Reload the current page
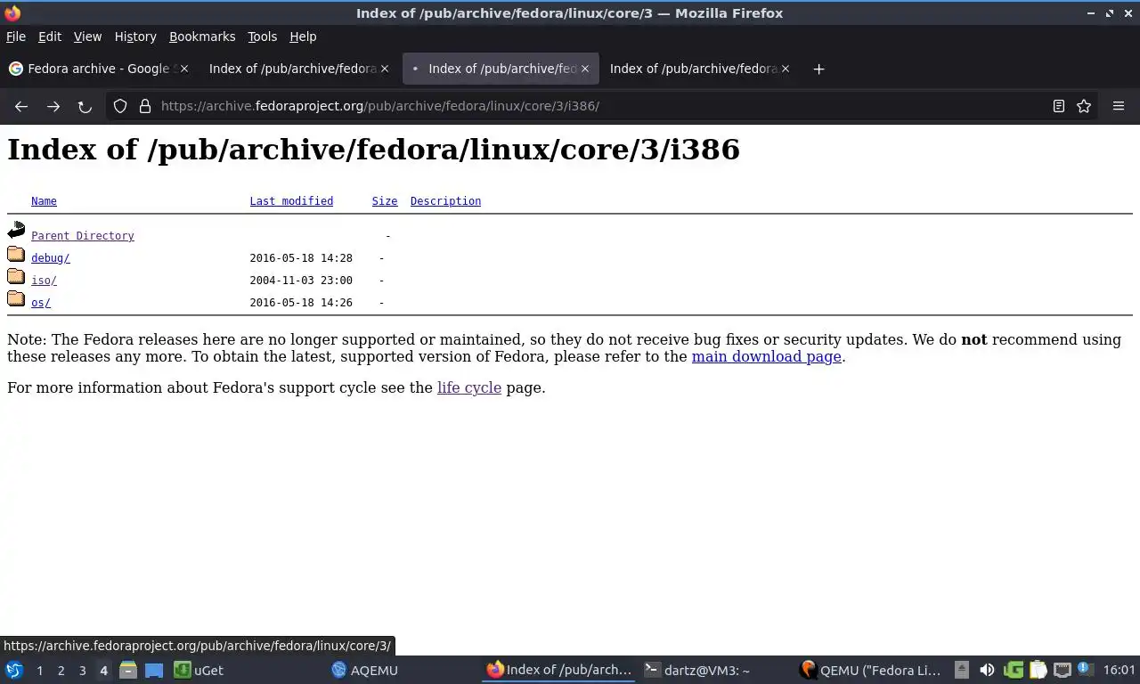The width and height of the screenshot is (1140, 684). pos(85,106)
